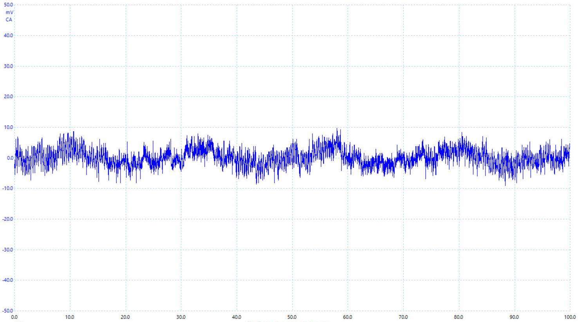580x322 pixels.
Task: Click the -30.0 voltage axis label
Action: click(x=7, y=250)
